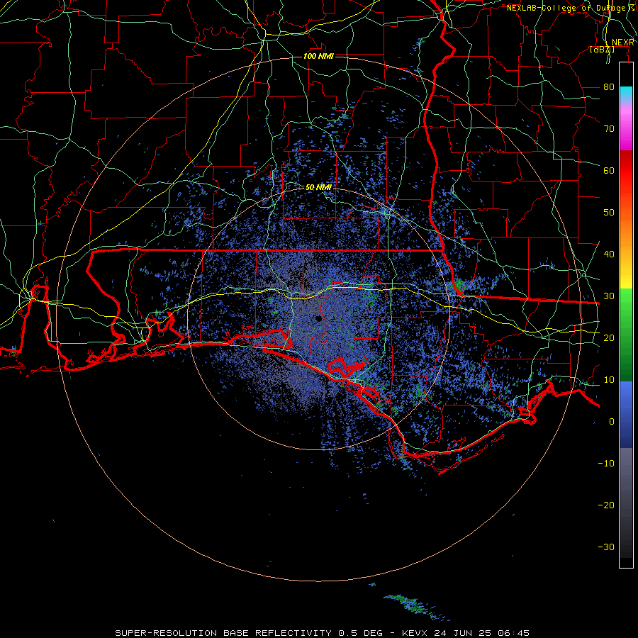Click the -30 value on the dBZ scale
The image size is (638, 638).
(x=606, y=547)
